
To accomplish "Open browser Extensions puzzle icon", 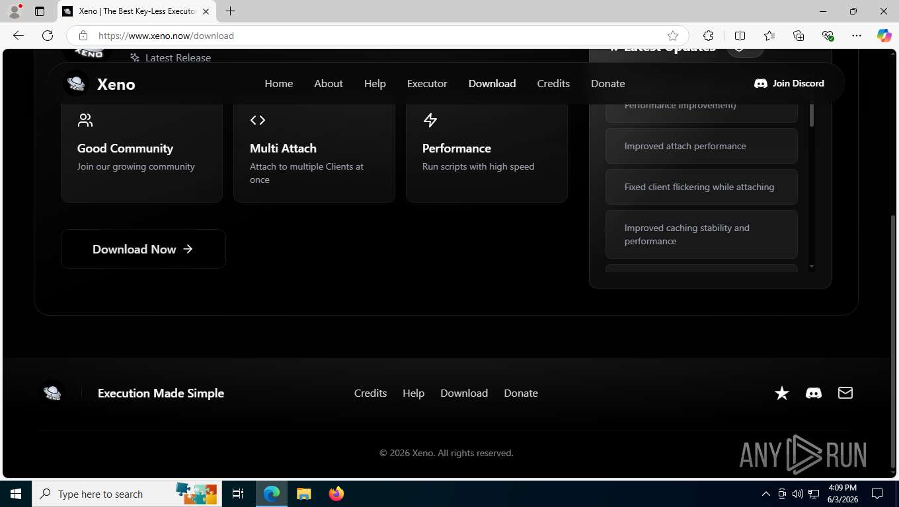I will (x=708, y=36).
